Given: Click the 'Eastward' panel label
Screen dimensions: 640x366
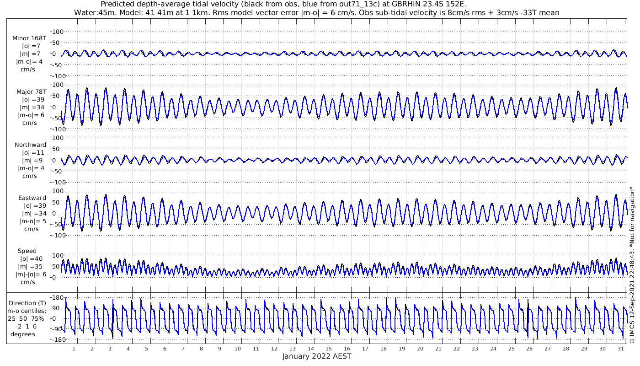Looking at the screenshot, I should tap(32, 198).
